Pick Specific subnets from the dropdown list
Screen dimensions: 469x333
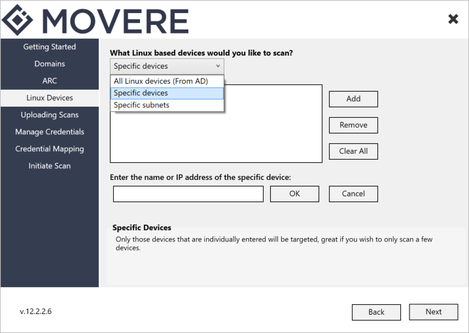pyautogui.click(x=167, y=105)
